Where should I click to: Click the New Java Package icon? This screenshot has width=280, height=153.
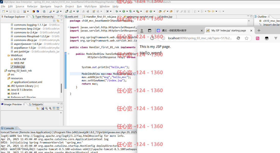click(x=147, y=11)
